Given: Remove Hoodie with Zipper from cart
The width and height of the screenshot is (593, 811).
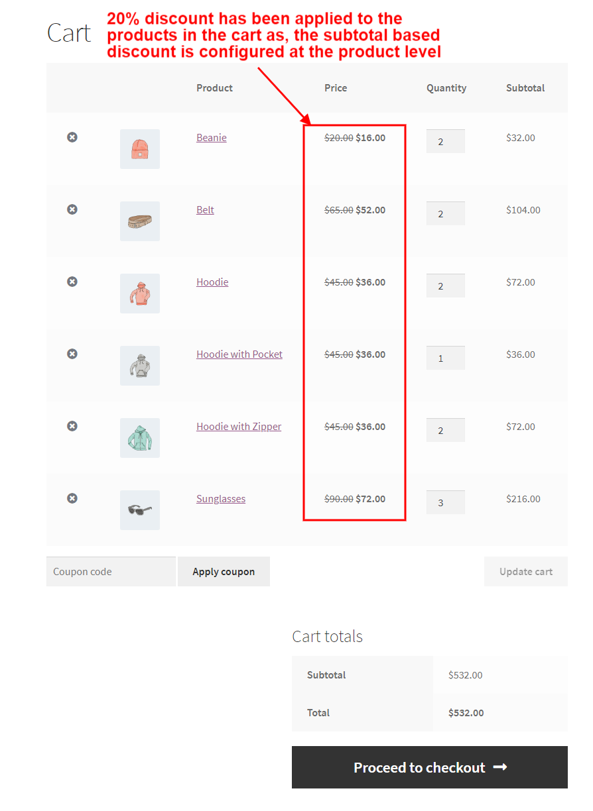Looking at the screenshot, I should 72,426.
